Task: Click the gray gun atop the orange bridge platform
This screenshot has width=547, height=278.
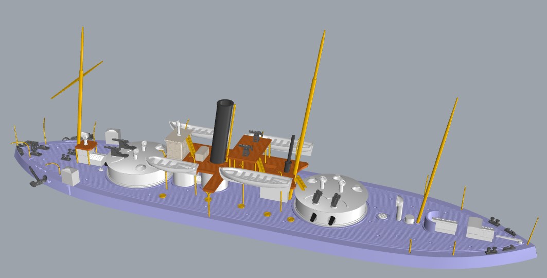Action: [256, 135]
